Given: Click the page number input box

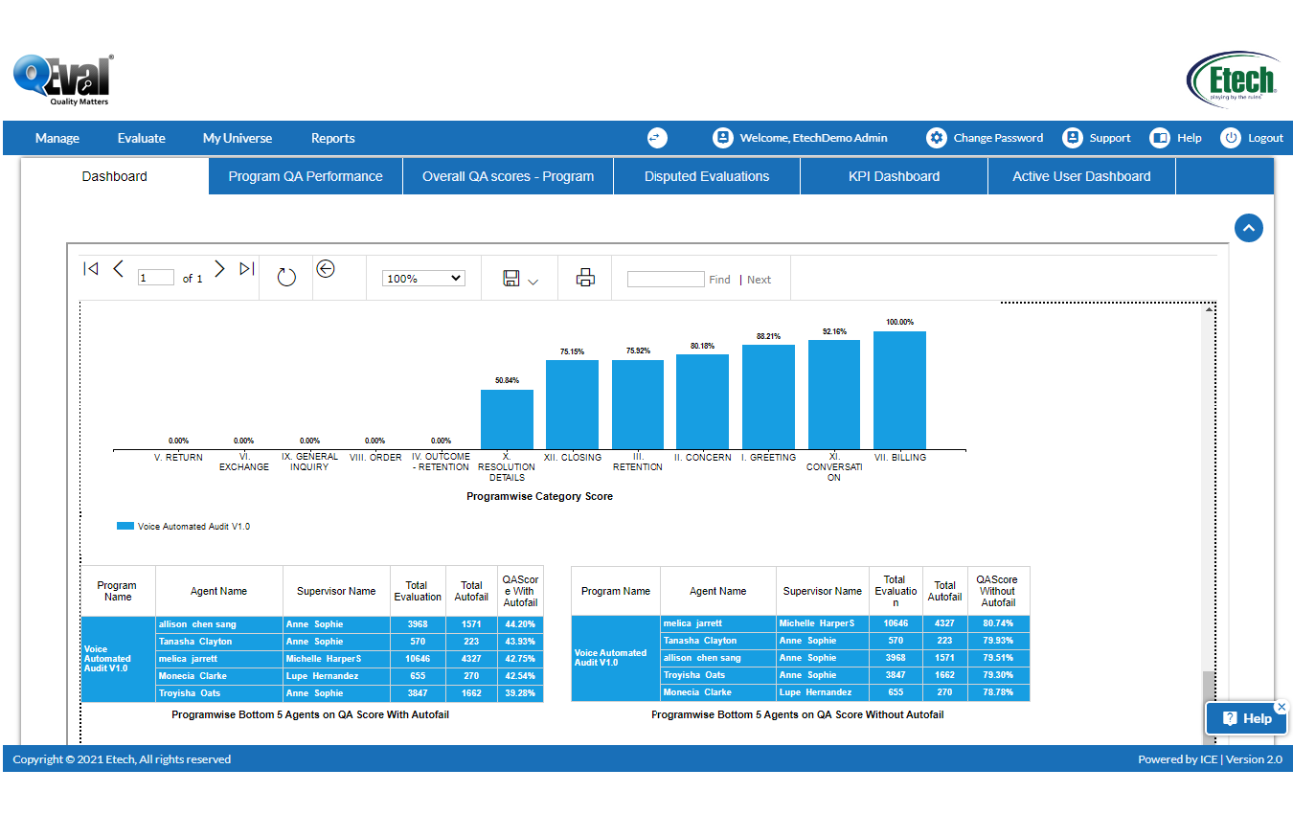Looking at the screenshot, I should click(156, 279).
